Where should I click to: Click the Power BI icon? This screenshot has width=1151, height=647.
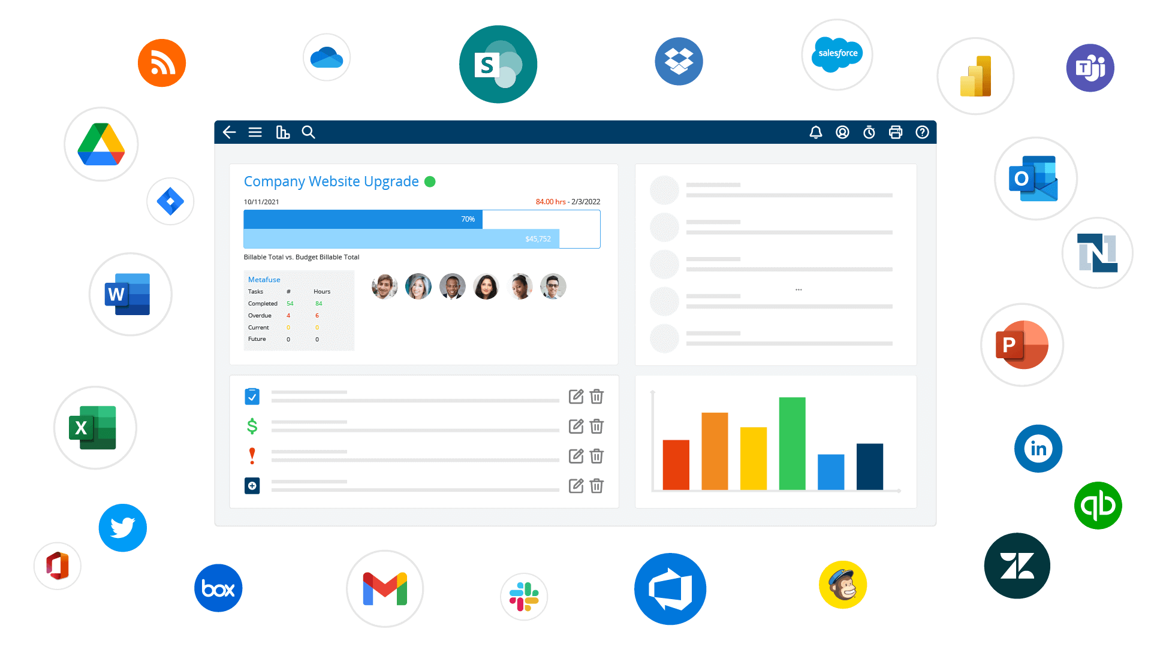point(975,76)
